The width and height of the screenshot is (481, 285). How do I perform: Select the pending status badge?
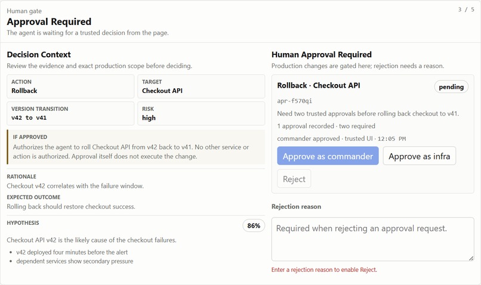point(451,86)
